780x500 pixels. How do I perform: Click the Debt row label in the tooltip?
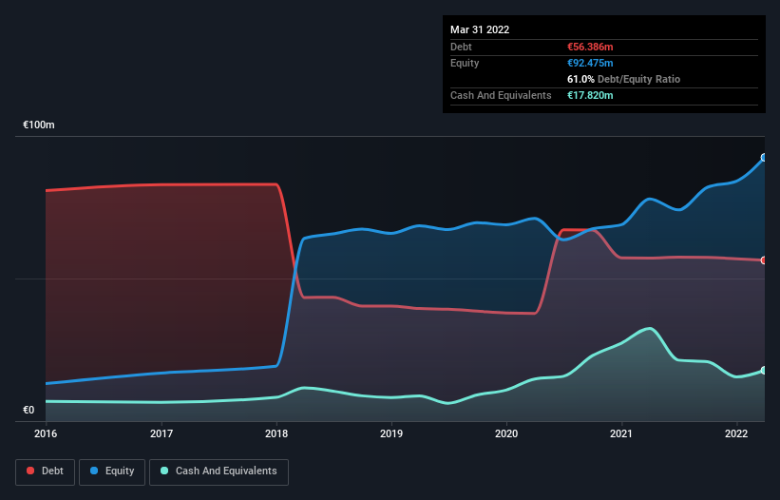[x=461, y=47]
